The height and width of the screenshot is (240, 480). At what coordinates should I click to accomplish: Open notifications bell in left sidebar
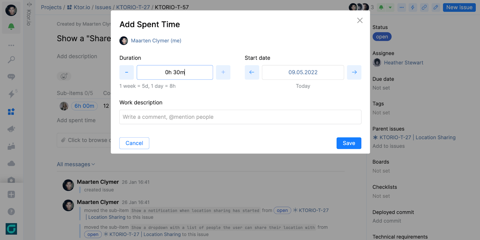point(11,27)
